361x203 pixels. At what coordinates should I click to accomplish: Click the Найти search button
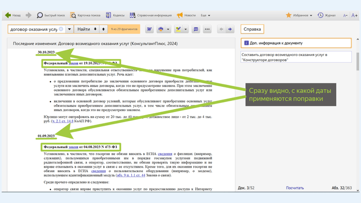point(83,29)
